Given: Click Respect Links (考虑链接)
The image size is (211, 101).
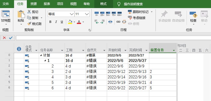Looking at the screenshot, I should (137, 18).
